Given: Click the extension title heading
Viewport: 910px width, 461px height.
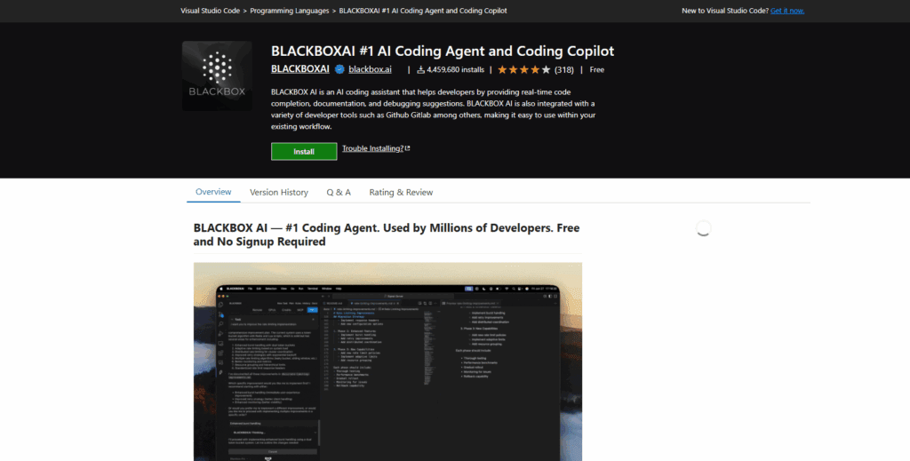Looking at the screenshot, I should pyautogui.click(x=443, y=51).
